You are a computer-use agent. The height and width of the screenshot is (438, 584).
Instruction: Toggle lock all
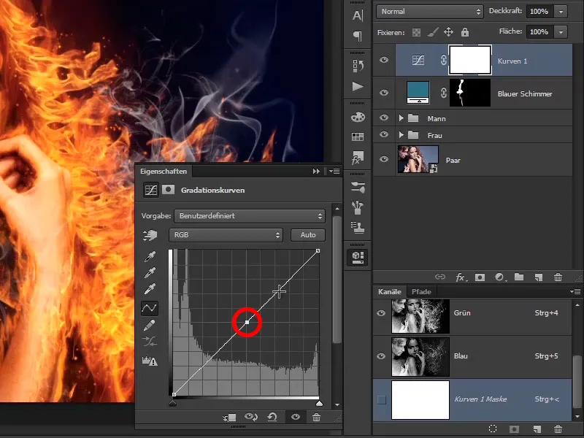pos(465,32)
